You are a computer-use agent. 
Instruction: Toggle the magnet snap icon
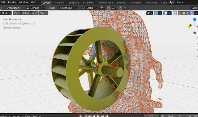109,8
